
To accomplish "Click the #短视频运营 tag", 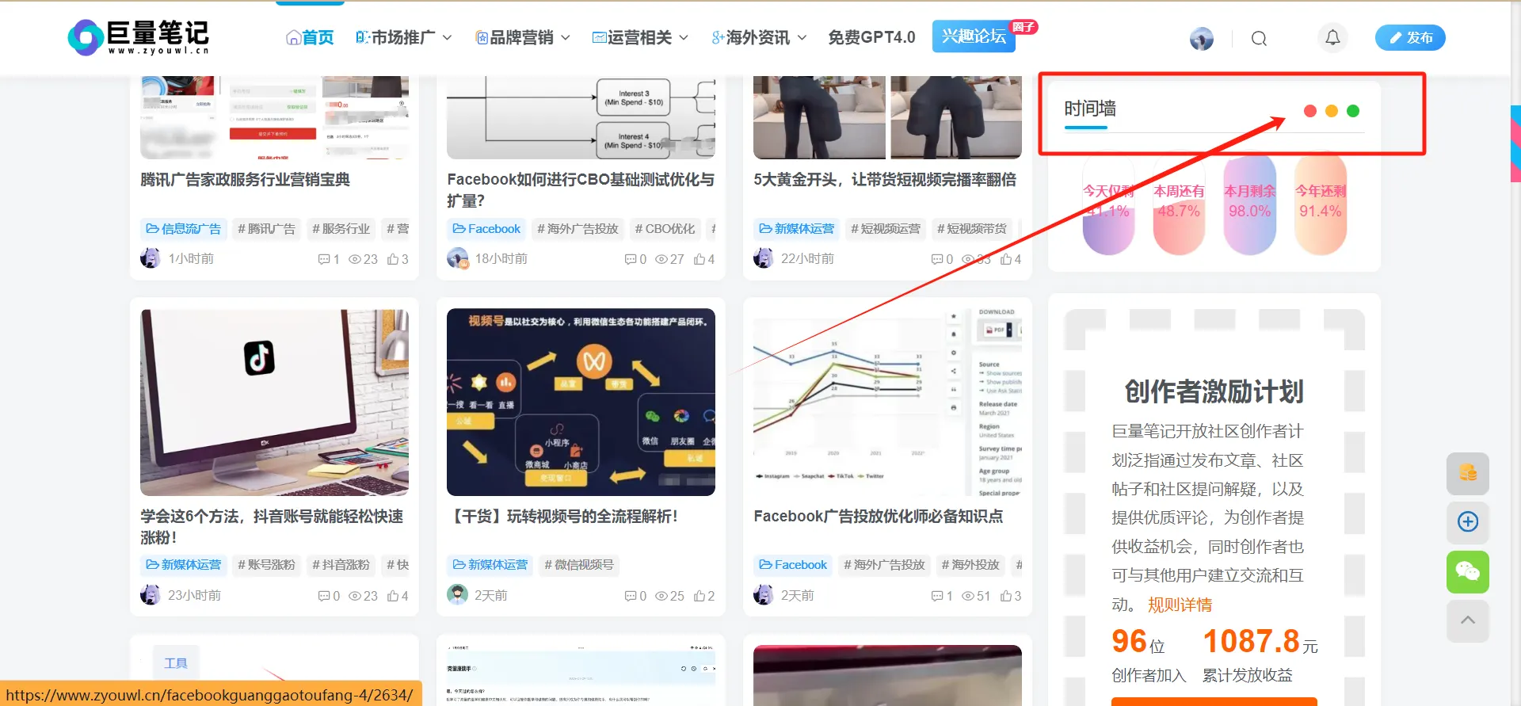I will pos(886,229).
